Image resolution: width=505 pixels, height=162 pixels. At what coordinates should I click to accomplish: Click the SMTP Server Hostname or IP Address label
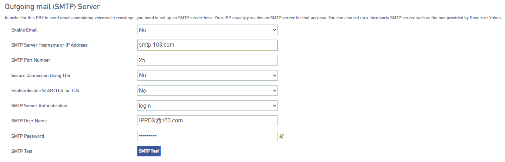point(49,45)
